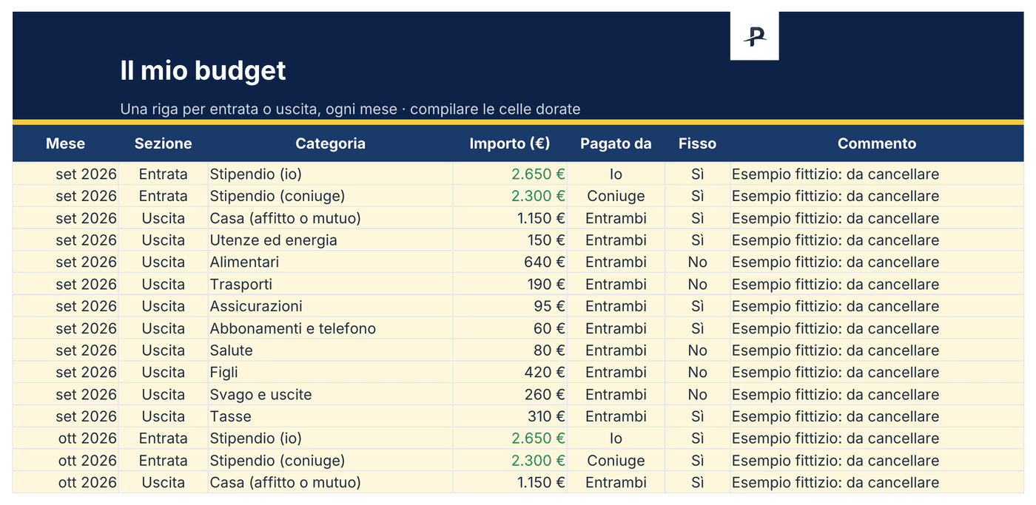Click the 310 € amount cell
This screenshot has width=1036, height=505.
[510, 416]
